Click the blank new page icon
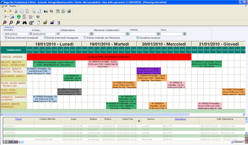The image size is (248, 145). coord(38,23)
